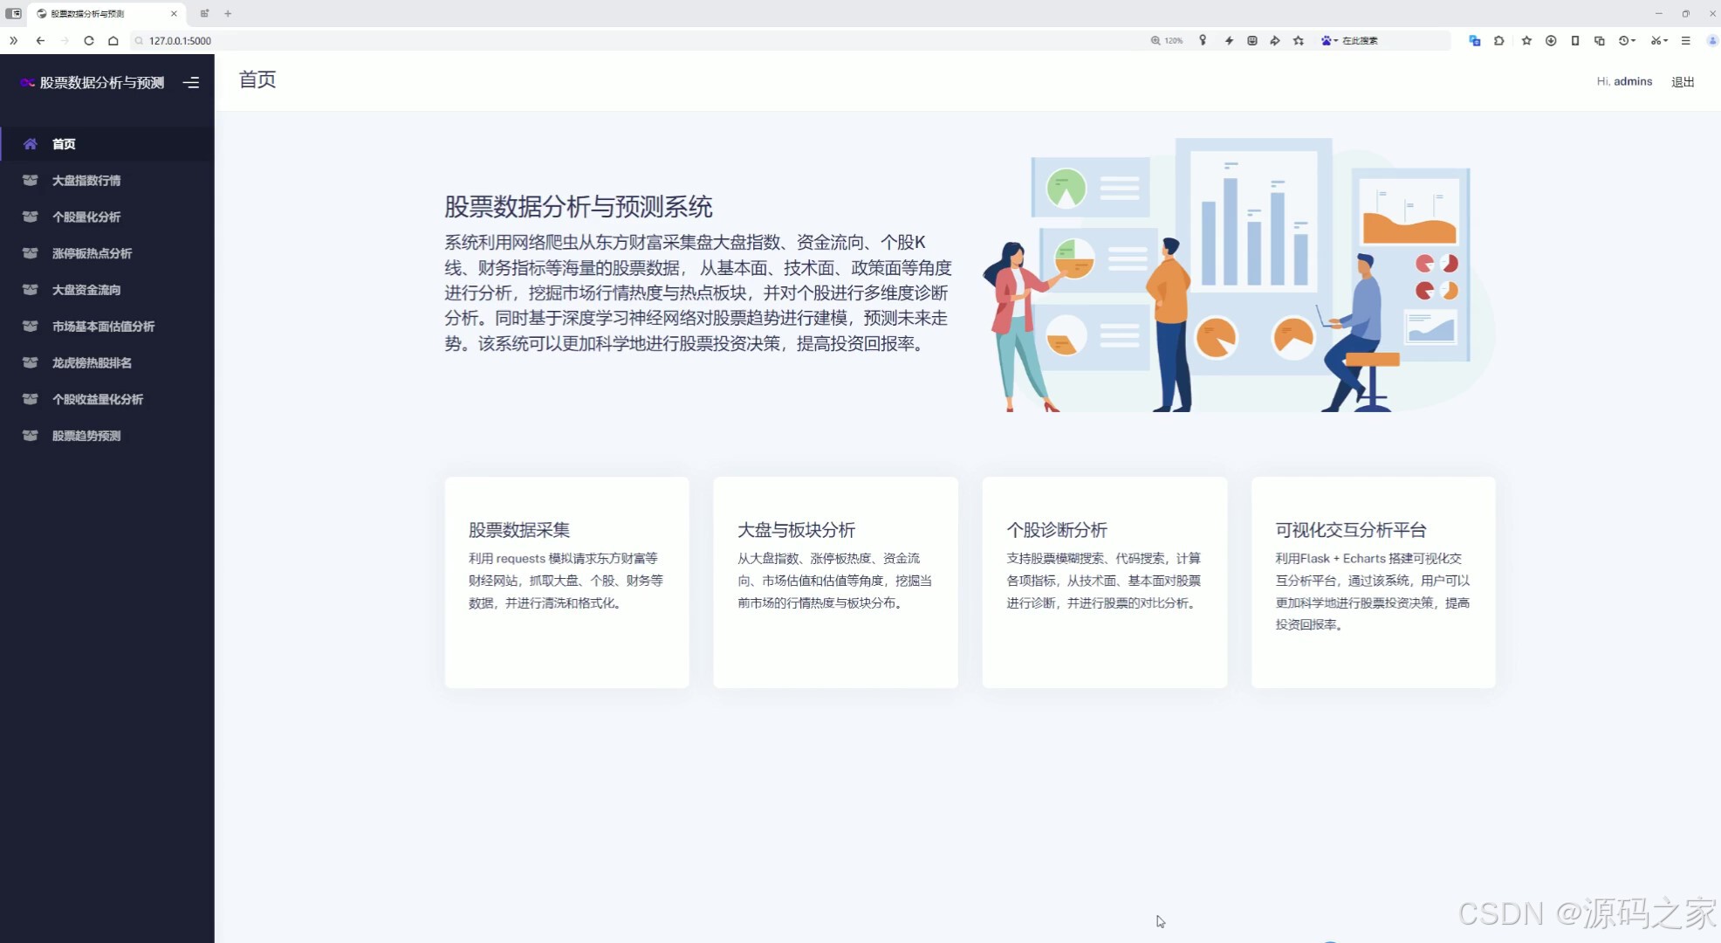Reload the page with the browser refresh icon
Image resolution: width=1721 pixels, height=943 pixels.
point(89,41)
